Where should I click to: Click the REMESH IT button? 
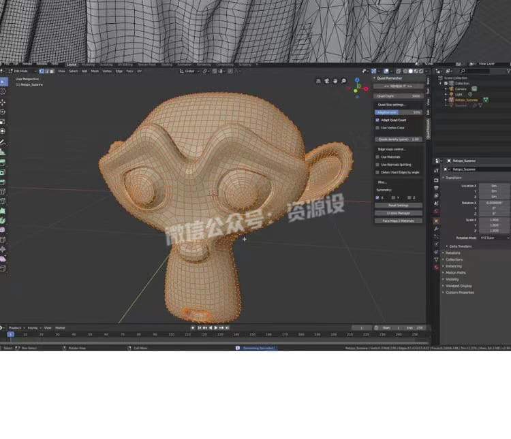pyautogui.click(x=399, y=86)
